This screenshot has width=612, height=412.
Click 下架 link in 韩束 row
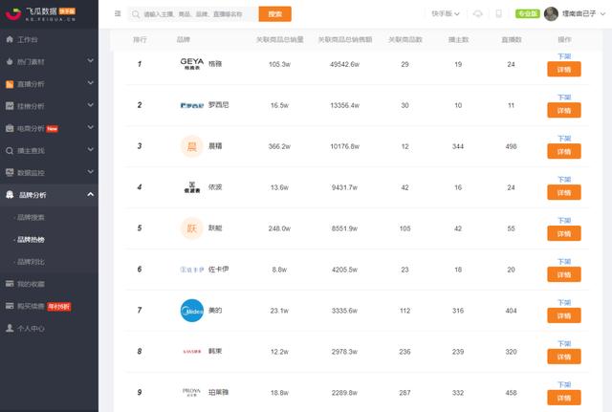tap(564, 344)
